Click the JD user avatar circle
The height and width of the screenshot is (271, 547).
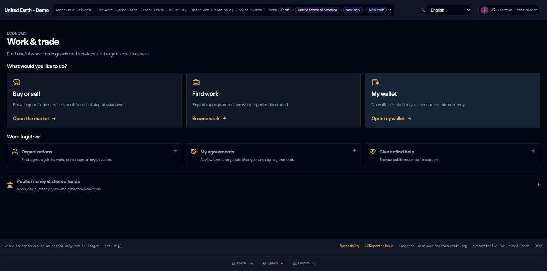pyautogui.click(x=484, y=10)
